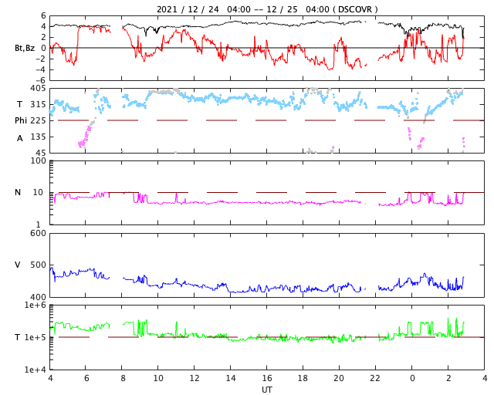Click the V velocity axis label
This screenshot has height=395, width=494.
(18, 265)
